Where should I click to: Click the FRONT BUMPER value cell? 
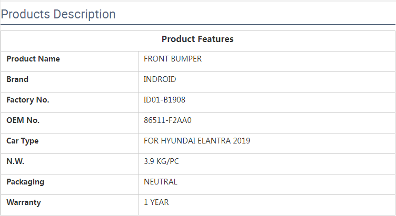tap(173, 59)
